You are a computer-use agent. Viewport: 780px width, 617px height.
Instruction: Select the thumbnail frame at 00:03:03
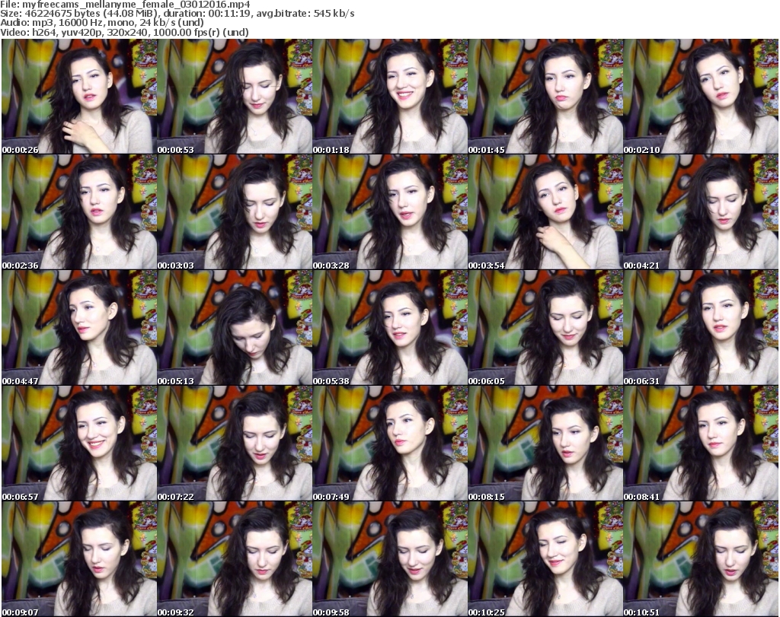(x=235, y=212)
